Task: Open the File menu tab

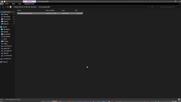Action: [x=1, y=4]
